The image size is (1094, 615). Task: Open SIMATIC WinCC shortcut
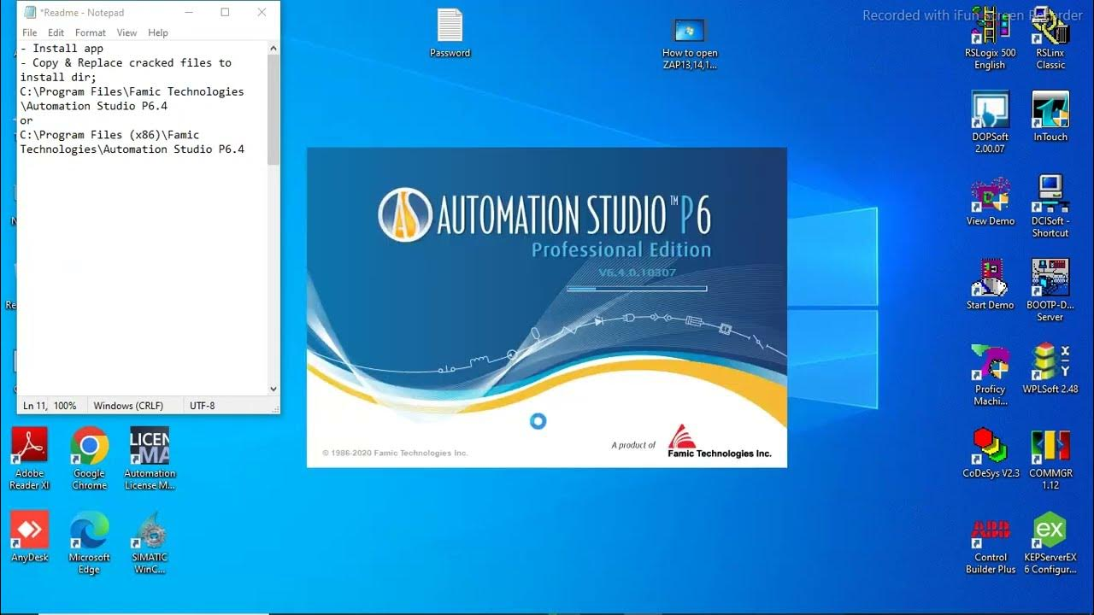[x=150, y=542]
